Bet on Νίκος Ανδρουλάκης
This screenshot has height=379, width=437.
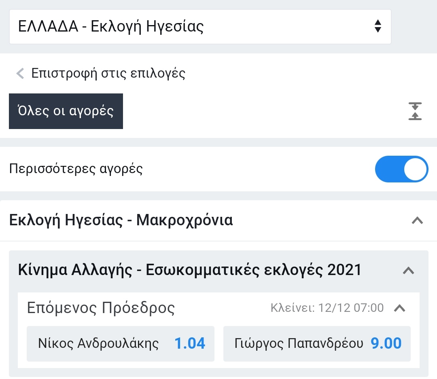click(x=98, y=344)
